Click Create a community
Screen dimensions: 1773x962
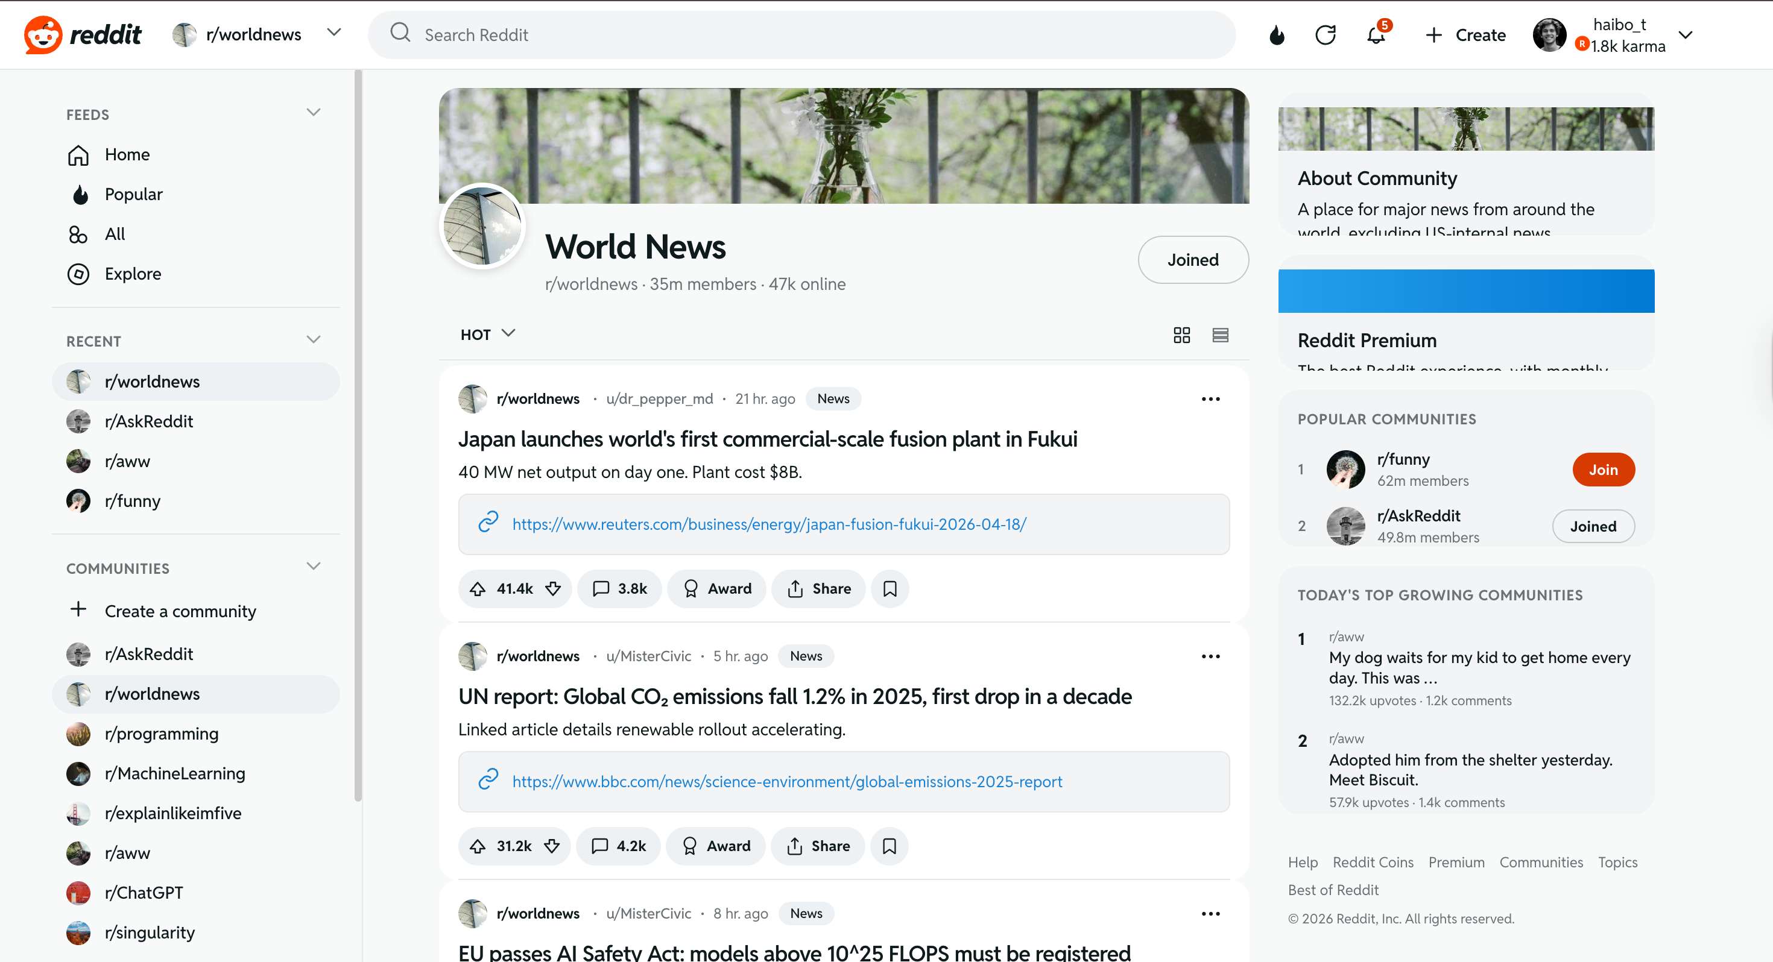pyautogui.click(x=195, y=611)
